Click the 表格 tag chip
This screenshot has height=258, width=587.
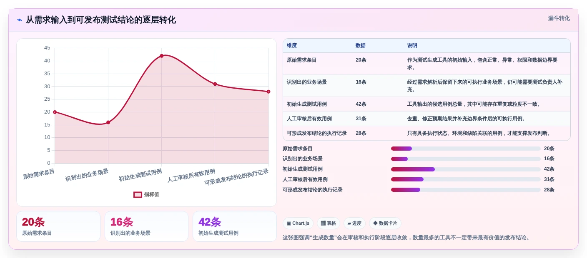[x=329, y=223]
